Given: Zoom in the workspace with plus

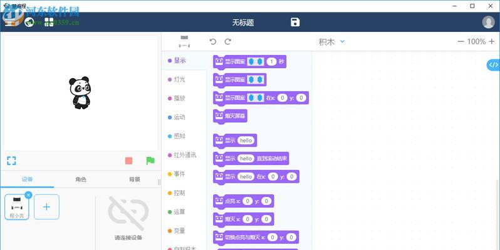Looking at the screenshot, I should point(491,41).
